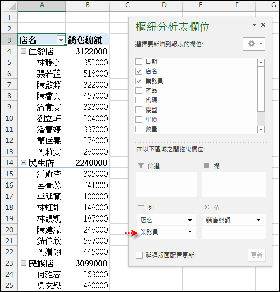Check the 日期 field checkbox
This screenshot has height=292, width=280.
139,61
